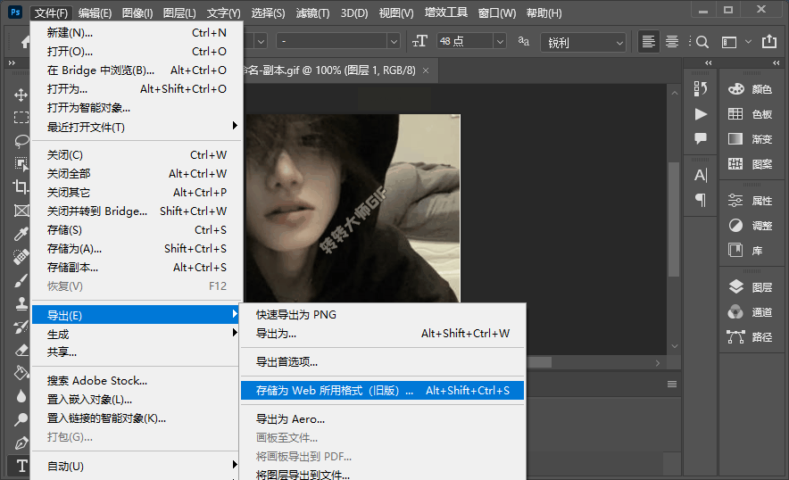789x480 pixels.
Task: Open the 路径 (Paths) panel
Action: click(x=751, y=337)
